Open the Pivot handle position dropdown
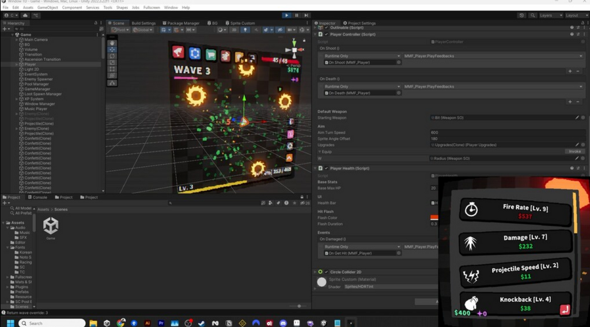The width and height of the screenshot is (590, 327). tap(120, 30)
